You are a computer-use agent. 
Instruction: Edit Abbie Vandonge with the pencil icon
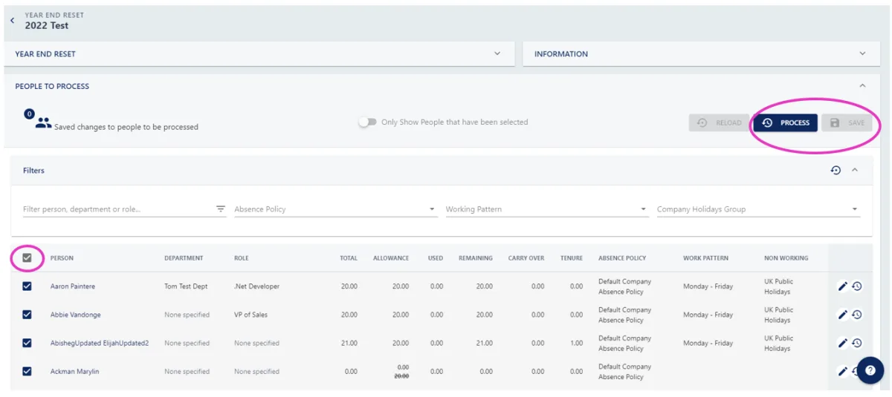[x=842, y=315]
